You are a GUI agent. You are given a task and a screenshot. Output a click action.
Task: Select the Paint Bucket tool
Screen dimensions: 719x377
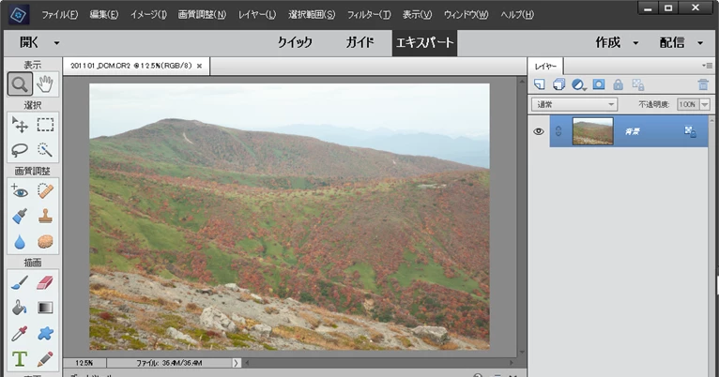pos(20,308)
